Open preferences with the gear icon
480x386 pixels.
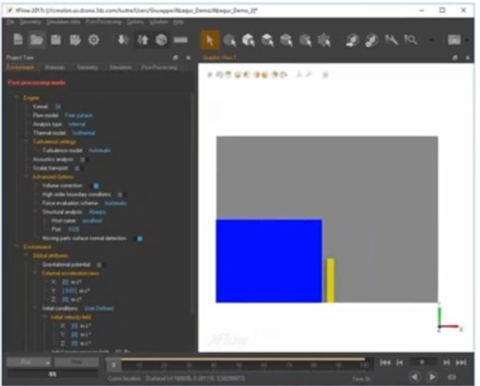click(94, 40)
